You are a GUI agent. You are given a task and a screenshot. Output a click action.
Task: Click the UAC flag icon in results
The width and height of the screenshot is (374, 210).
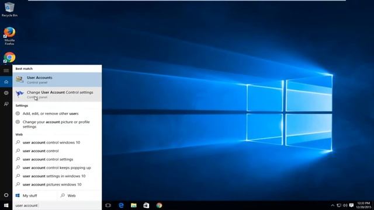(19, 94)
